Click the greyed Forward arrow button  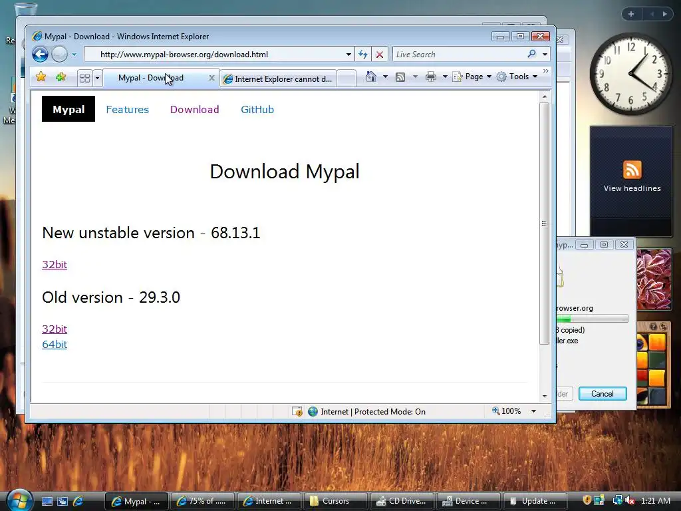pos(59,55)
